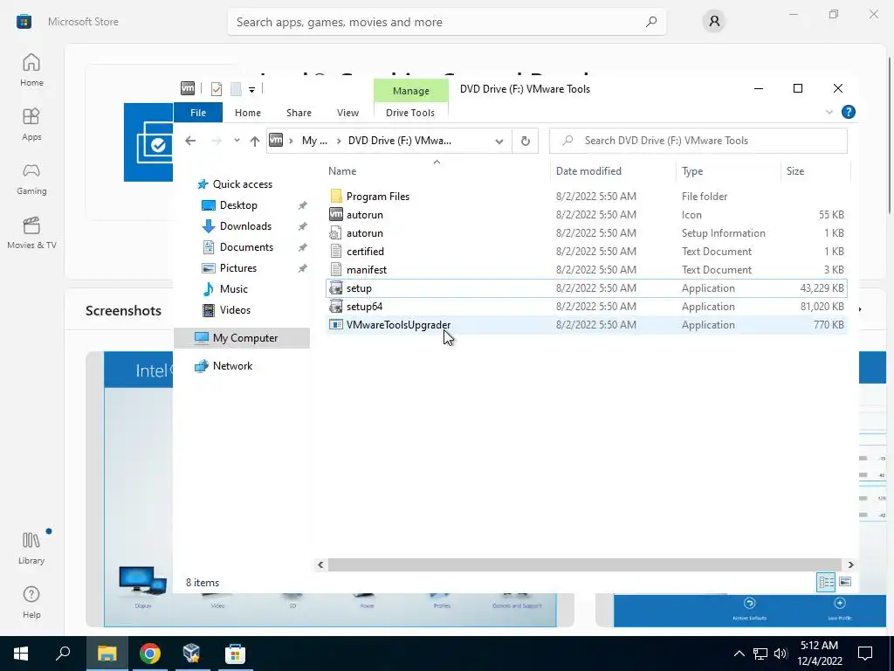Click the My ... breadcrumb in address bar
Screen dimensions: 894x671
(314, 141)
